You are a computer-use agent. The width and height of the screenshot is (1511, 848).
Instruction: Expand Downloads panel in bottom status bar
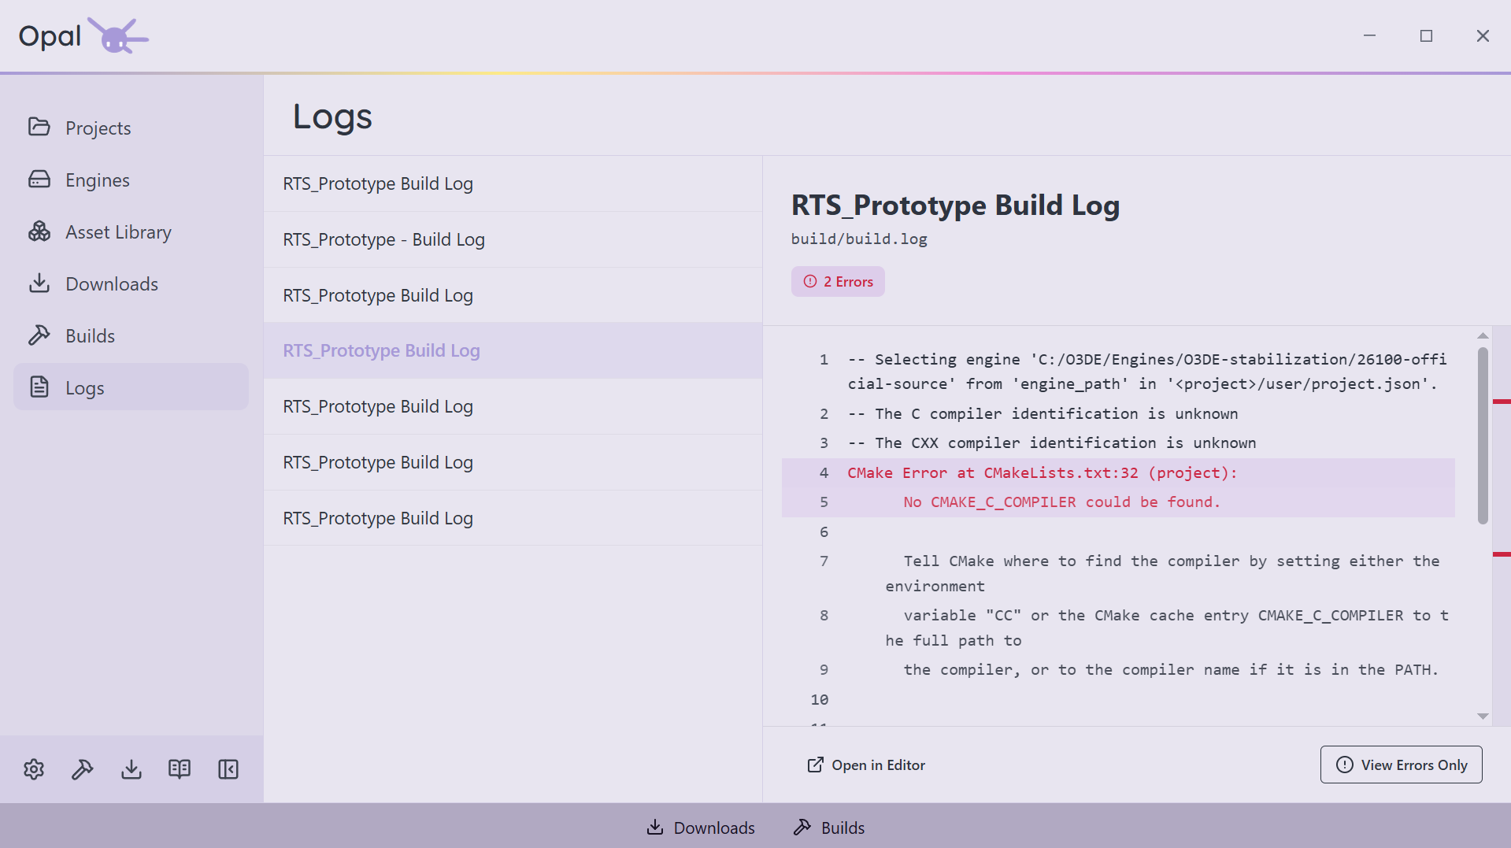[700, 828]
